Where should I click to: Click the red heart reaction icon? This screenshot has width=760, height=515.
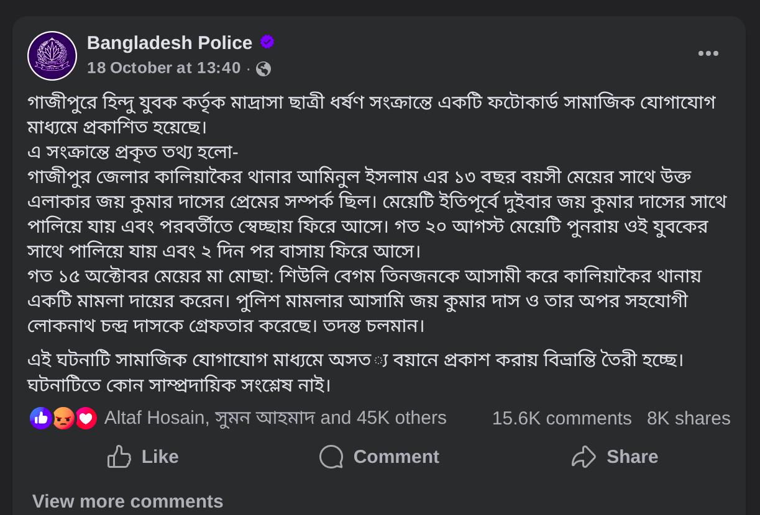click(86, 418)
